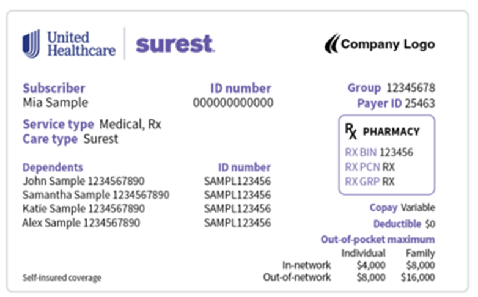Click the Group number 12345678
Viewport: 478px width, 297px height.
tap(411, 88)
